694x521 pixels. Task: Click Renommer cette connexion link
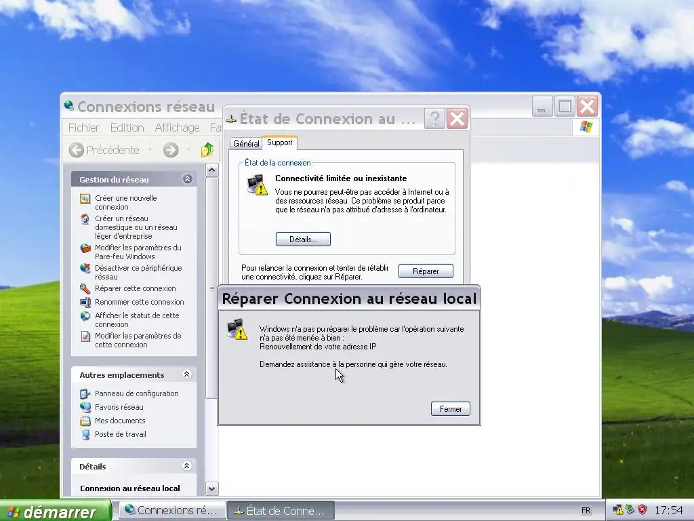(x=140, y=302)
